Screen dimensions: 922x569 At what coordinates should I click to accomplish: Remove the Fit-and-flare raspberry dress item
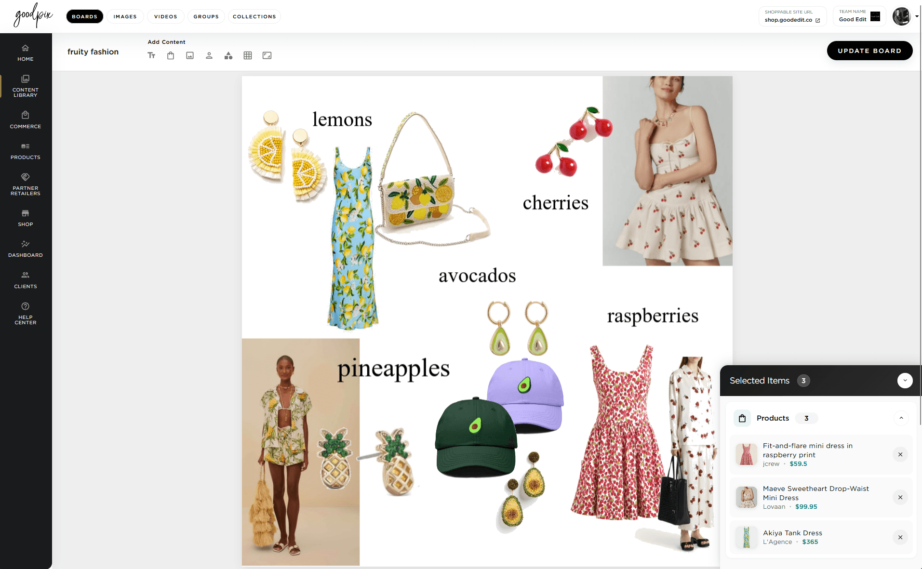(x=900, y=454)
